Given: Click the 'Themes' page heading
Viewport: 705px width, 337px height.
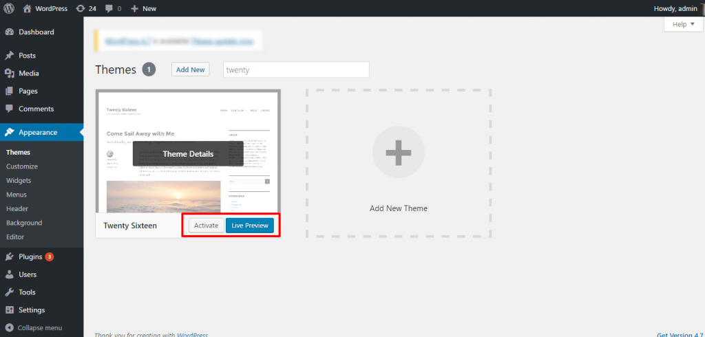Looking at the screenshot, I should 116,69.
